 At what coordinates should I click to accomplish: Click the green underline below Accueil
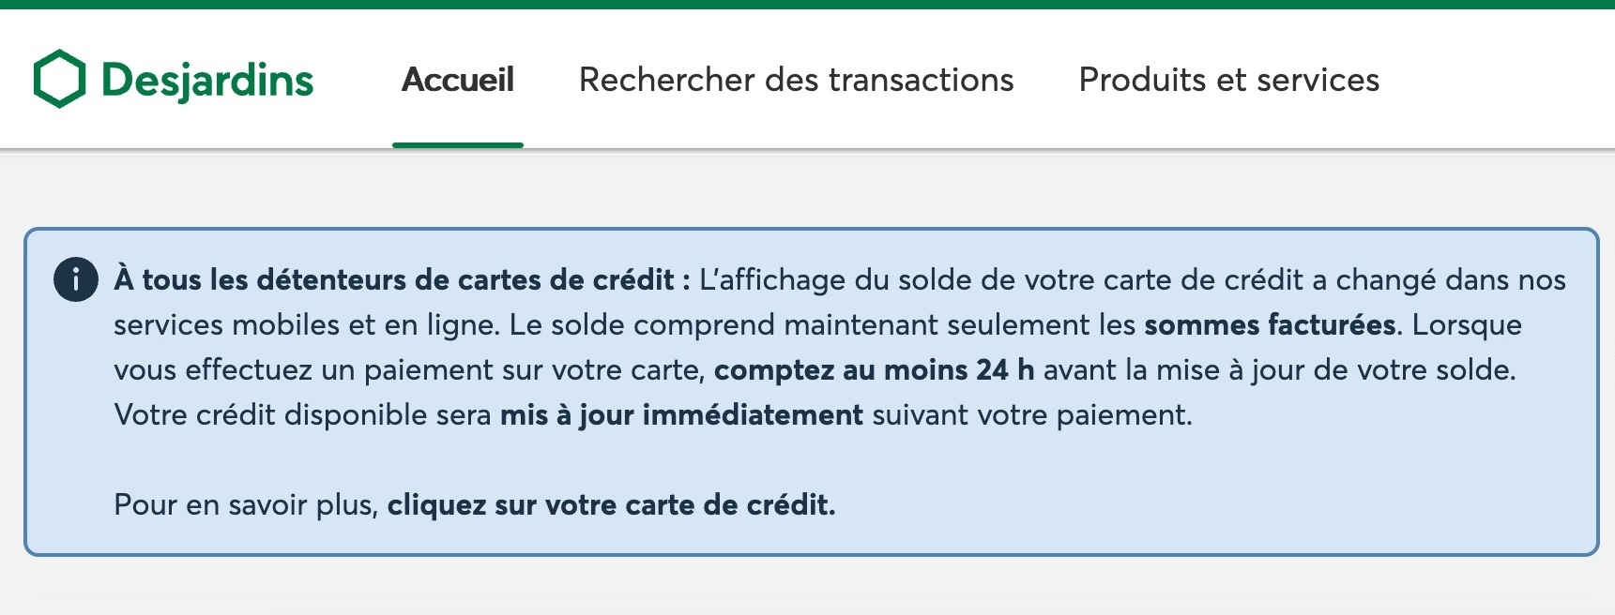click(457, 143)
